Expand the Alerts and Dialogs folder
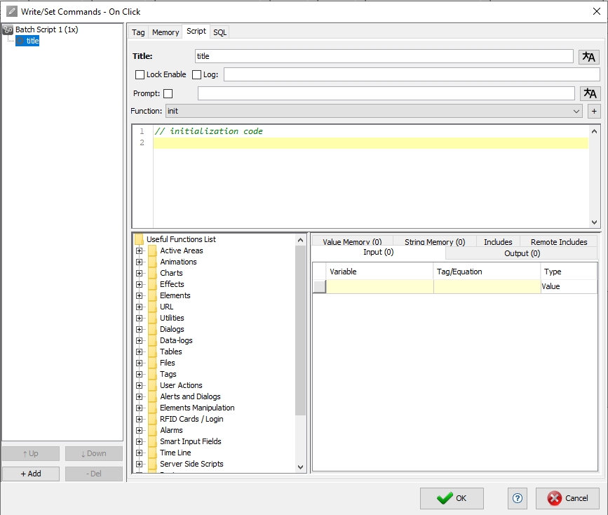 pos(140,396)
